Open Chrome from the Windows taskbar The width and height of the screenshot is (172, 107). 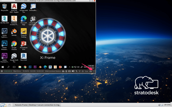[25, 67]
